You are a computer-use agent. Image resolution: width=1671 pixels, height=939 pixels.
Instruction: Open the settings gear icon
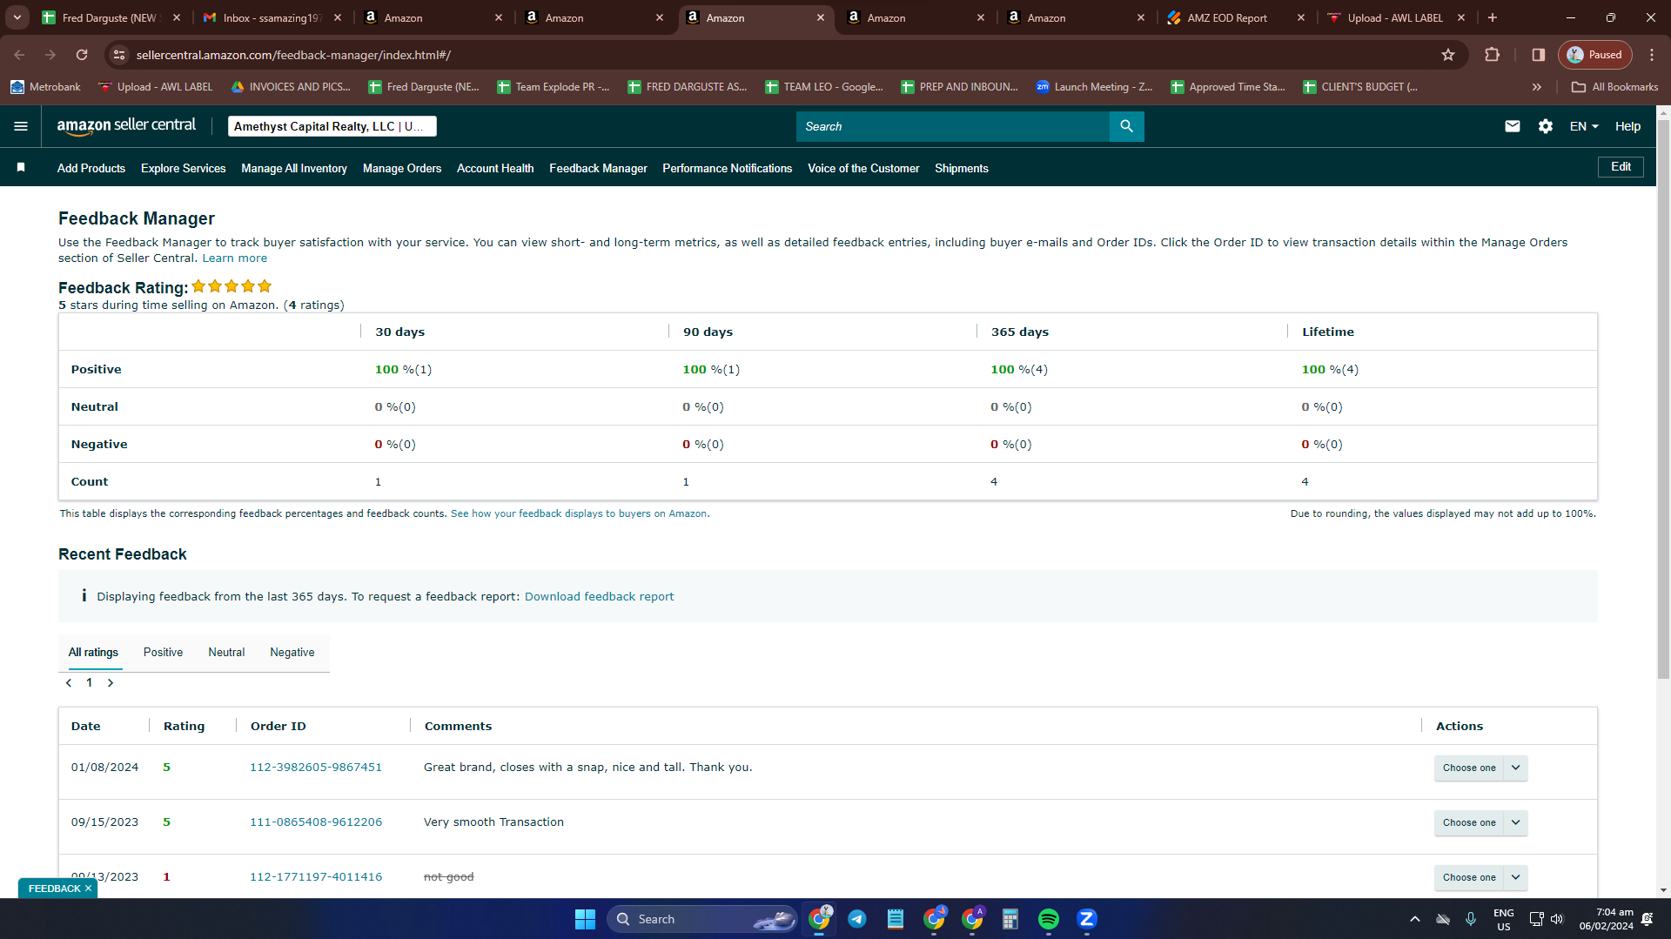[x=1546, y=126]
